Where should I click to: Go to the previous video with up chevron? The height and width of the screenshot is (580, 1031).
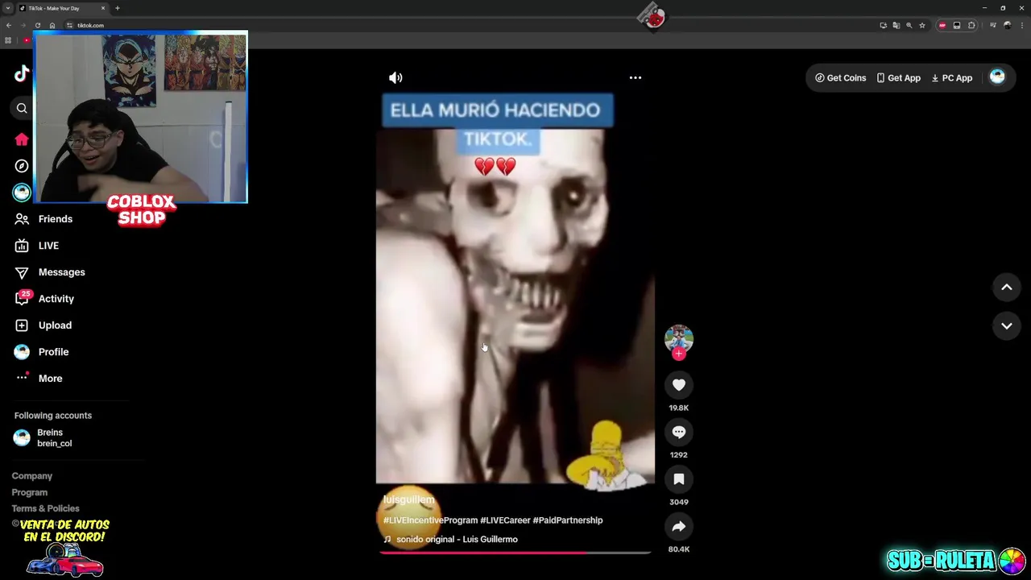(1007, 288)
